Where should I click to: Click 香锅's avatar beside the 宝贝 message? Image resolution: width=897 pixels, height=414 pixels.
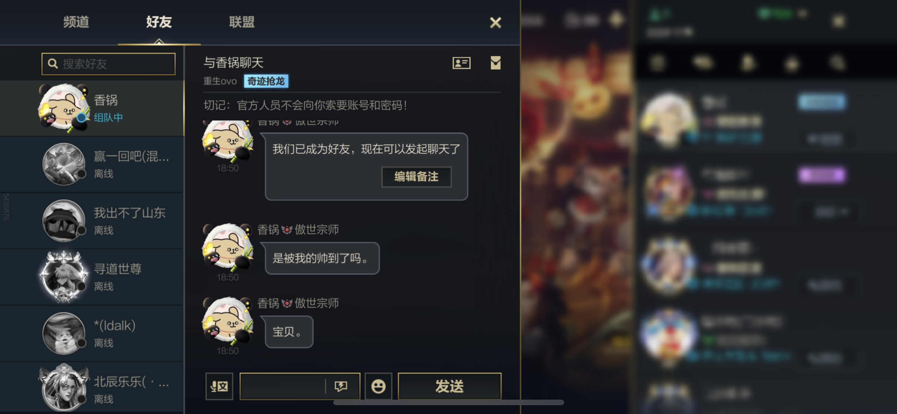click(x=228, y=321)
